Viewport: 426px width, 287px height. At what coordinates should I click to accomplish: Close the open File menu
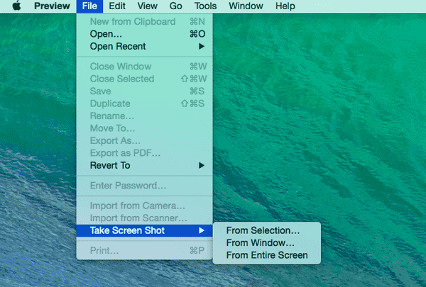click(x=89, y=6)
